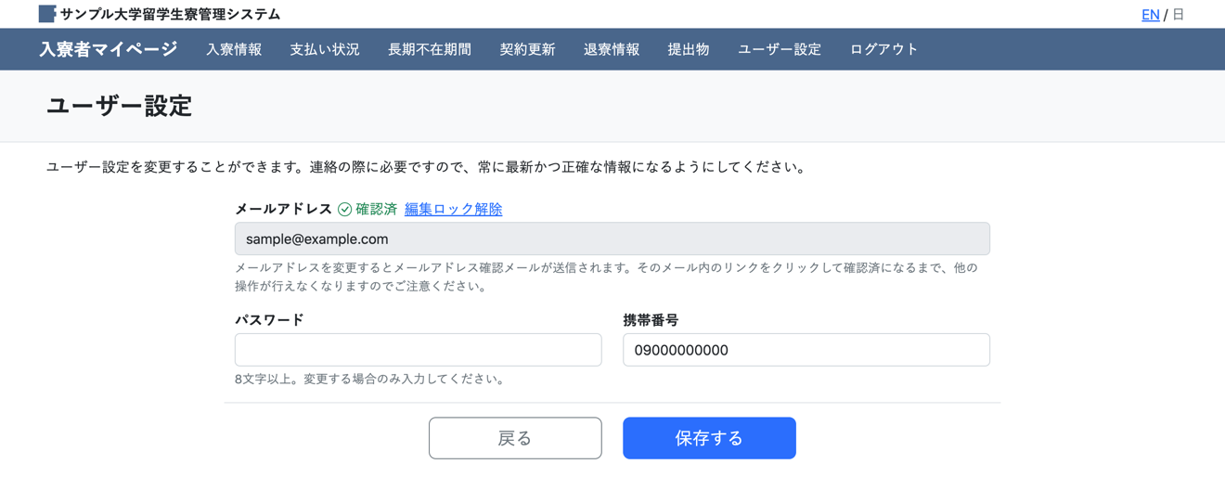Click ユーザー設定 in the navigation bar
This screenshot has height=490, width=1225.
[x=780, y=49]
